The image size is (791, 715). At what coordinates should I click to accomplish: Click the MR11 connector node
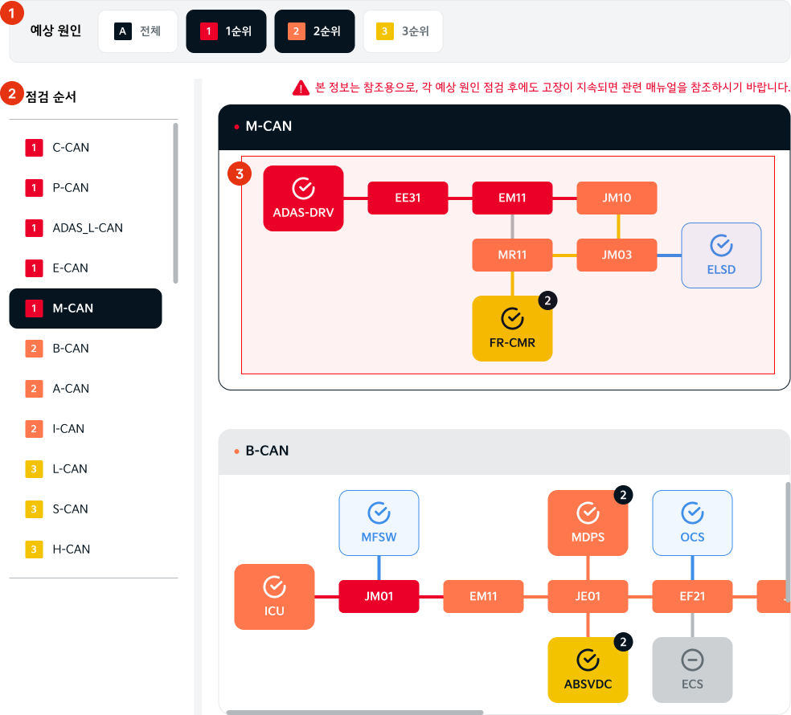click(512, 255)
